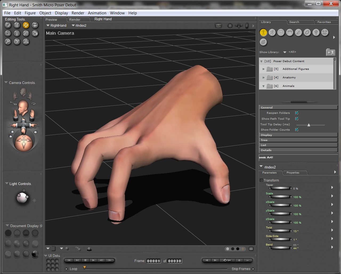
Task: Select the Twist editing tool
Action: (x=17, y=25)
